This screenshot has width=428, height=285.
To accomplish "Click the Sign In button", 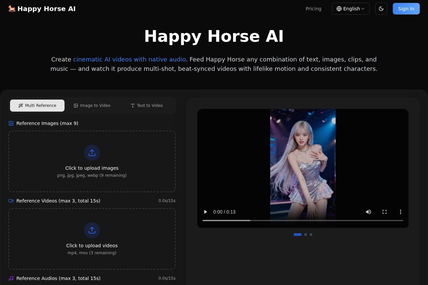I will click(406, 9).
